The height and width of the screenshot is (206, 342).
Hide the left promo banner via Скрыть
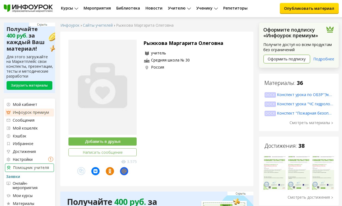coord(42,24)
